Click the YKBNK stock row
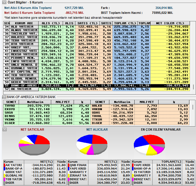Viewport: 196px width, 186px height. coord(47,120)
